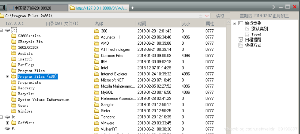Click the VMware folder icon
Screen dimensions: 300x134
tap(96, 123)
